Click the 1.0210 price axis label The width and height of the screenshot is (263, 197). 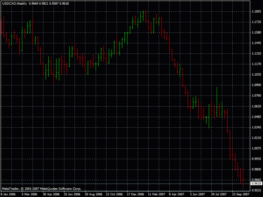256,138
